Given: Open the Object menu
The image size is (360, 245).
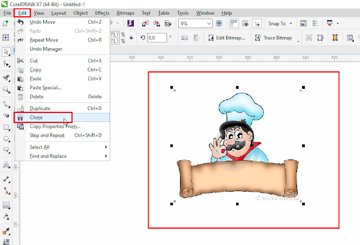Looking at the screenshot, I should [80, 13].
